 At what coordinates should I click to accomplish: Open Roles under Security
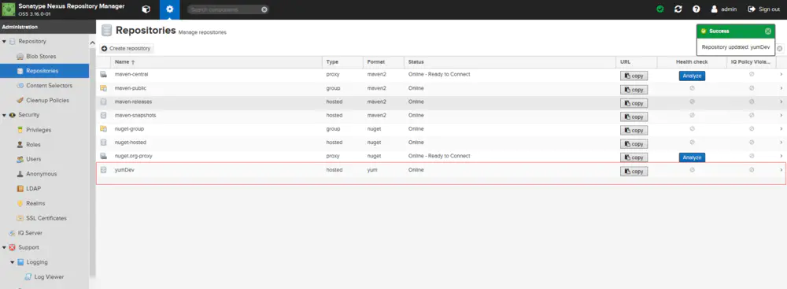pyautogui.click(x=34, y=144)
